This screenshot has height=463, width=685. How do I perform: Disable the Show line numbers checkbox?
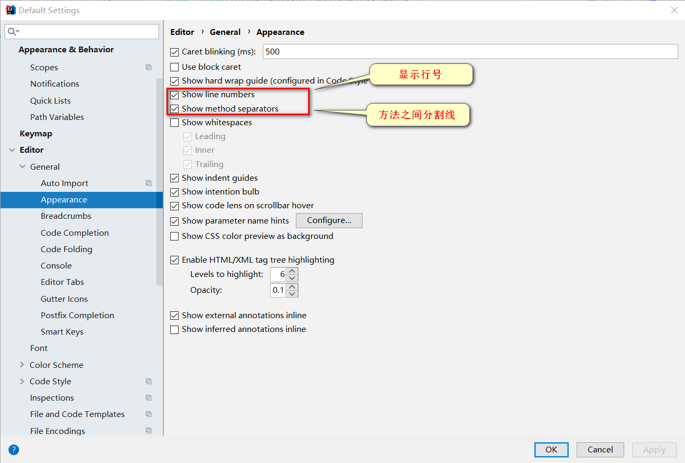[174, 95]
